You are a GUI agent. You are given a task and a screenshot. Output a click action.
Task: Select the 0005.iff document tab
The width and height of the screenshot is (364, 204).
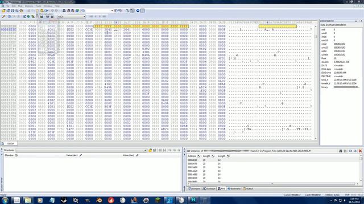pos(9,143)
